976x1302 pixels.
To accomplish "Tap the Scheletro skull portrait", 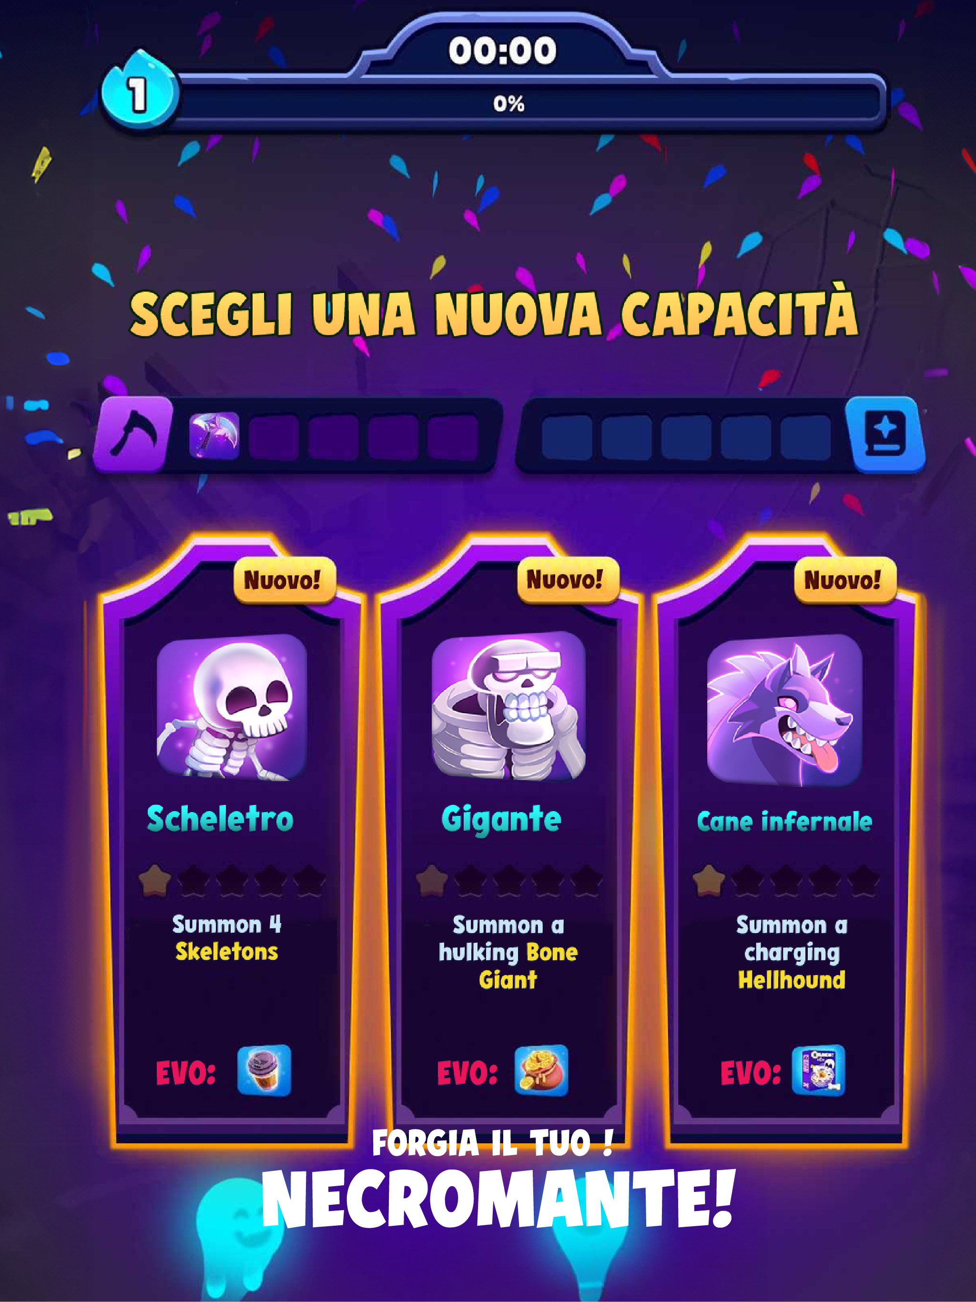I will (x=231, y=708).
